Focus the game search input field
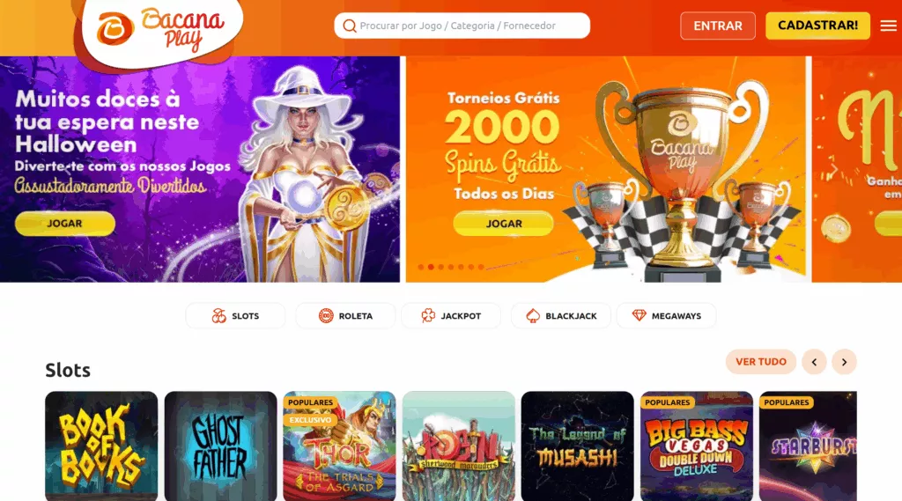Viewport: 902px width, 501px height. pos(462,26)
